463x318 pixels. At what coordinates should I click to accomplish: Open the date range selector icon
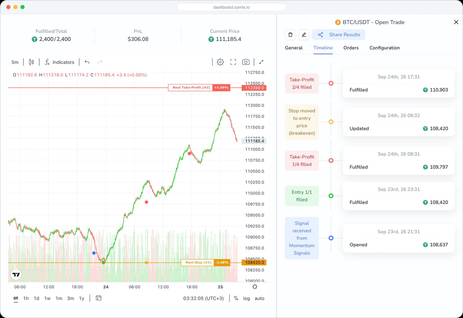tap(16, 298)
